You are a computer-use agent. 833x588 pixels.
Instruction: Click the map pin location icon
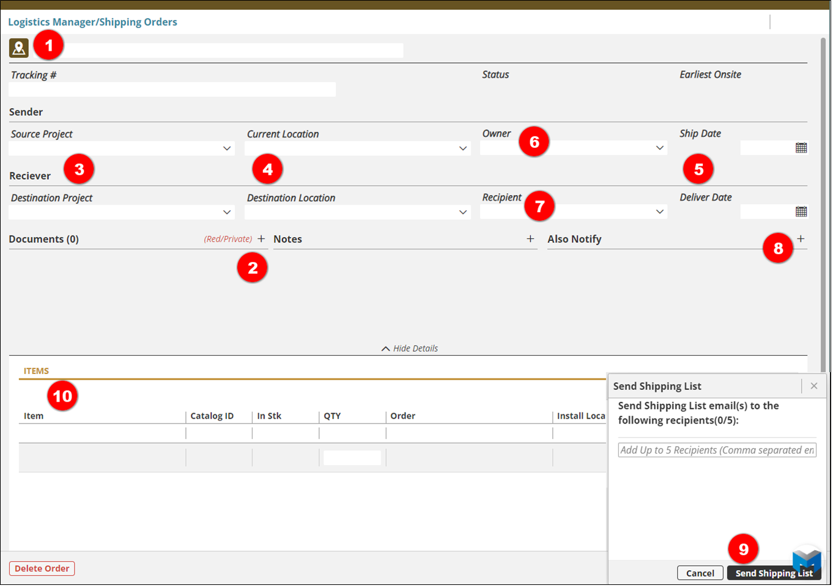pos(19,48)
